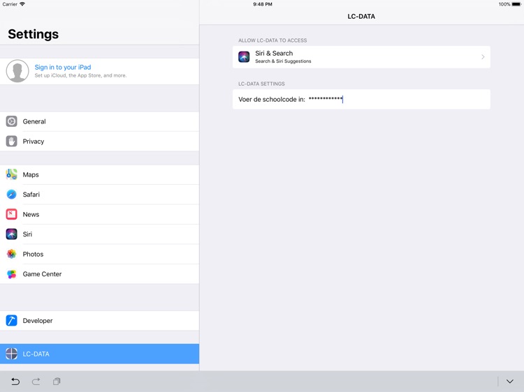
Task: Tap the paste clipboard icon
Action: pos(57,382)
